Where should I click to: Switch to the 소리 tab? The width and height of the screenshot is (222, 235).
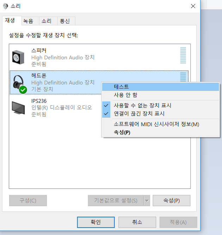48,21
